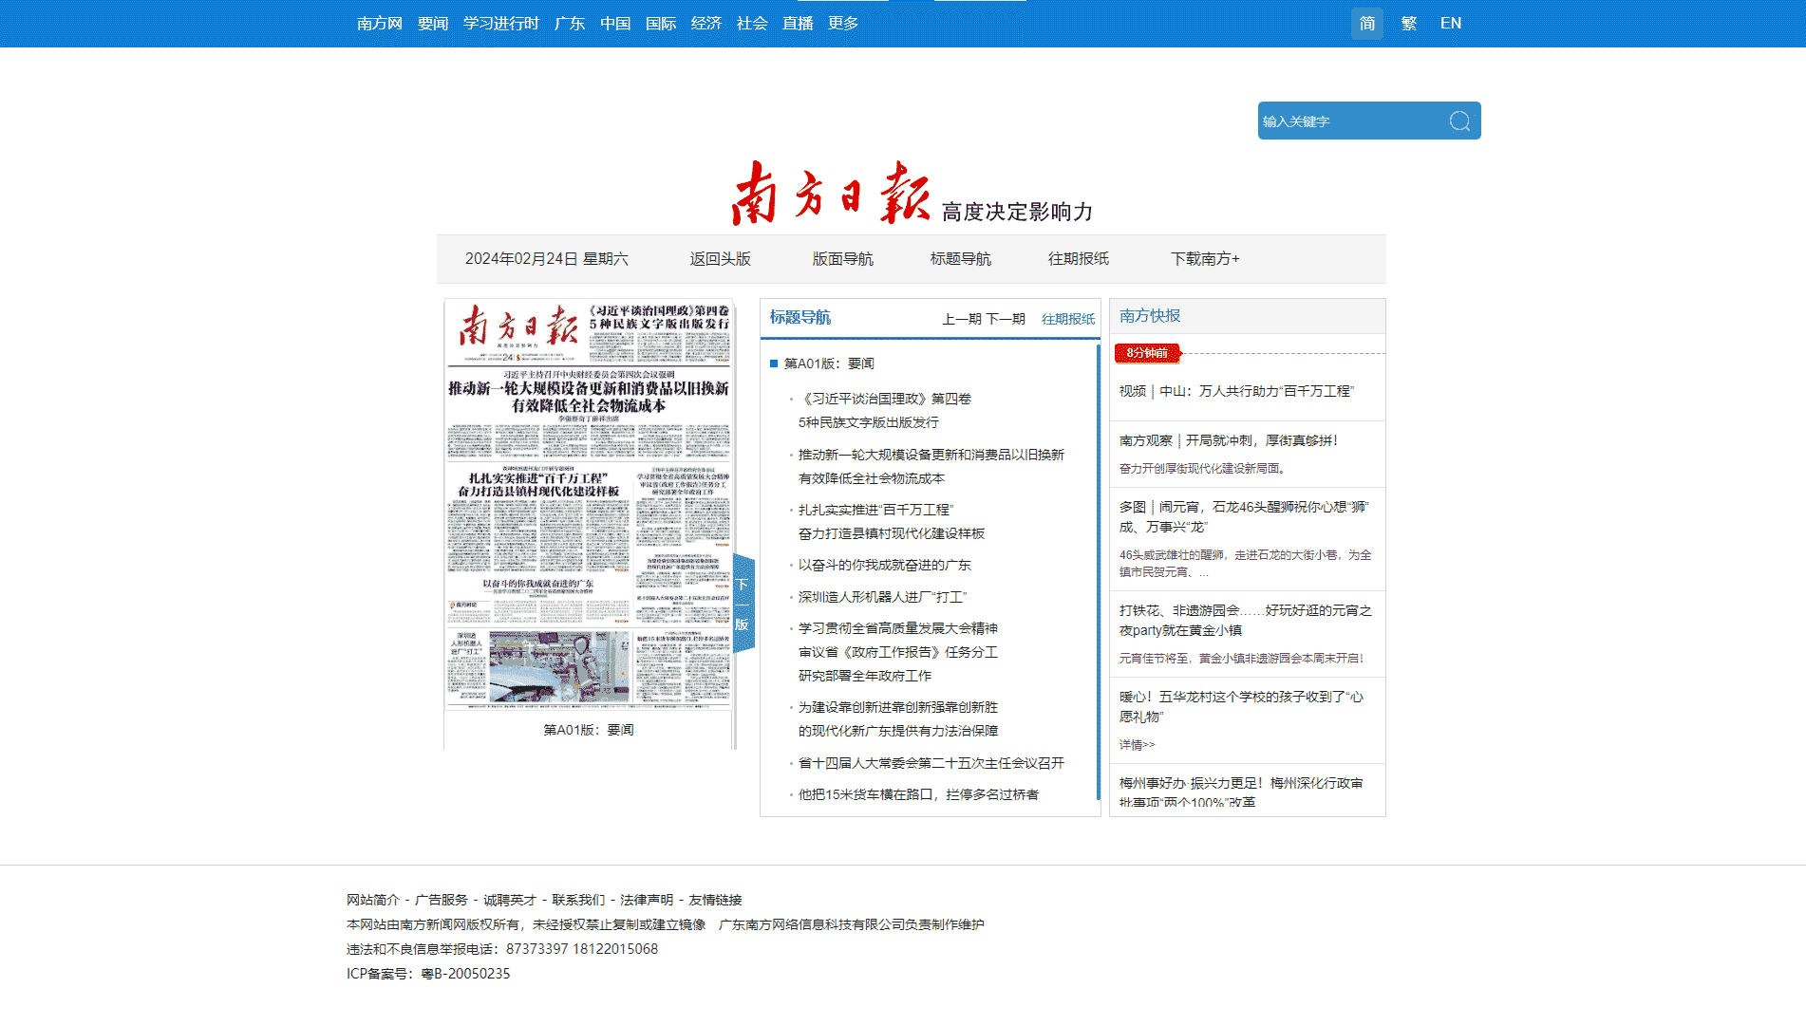Click 返回头版 in the paper menu
This screenshot has width=1806, height=1025.
[721, 258]
